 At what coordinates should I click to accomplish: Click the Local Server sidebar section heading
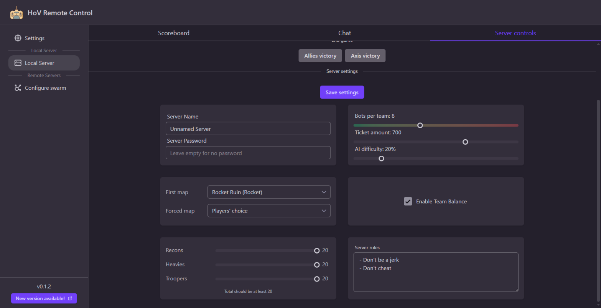point(44,51)
